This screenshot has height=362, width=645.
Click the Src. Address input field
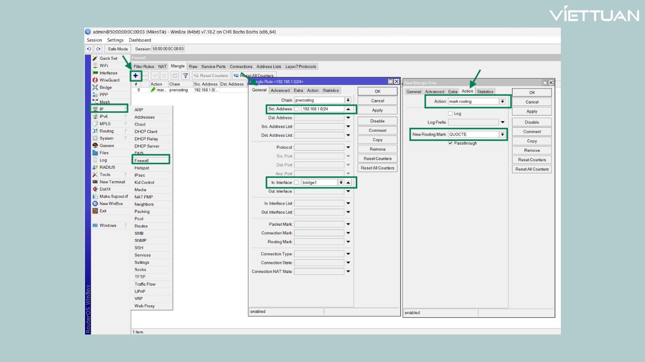(x=322, y=109)
